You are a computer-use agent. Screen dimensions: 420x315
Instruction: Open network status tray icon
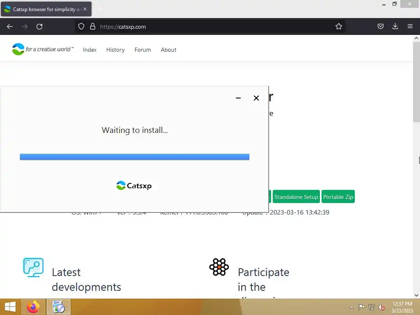pyautogui.click(x=372, y=307)
